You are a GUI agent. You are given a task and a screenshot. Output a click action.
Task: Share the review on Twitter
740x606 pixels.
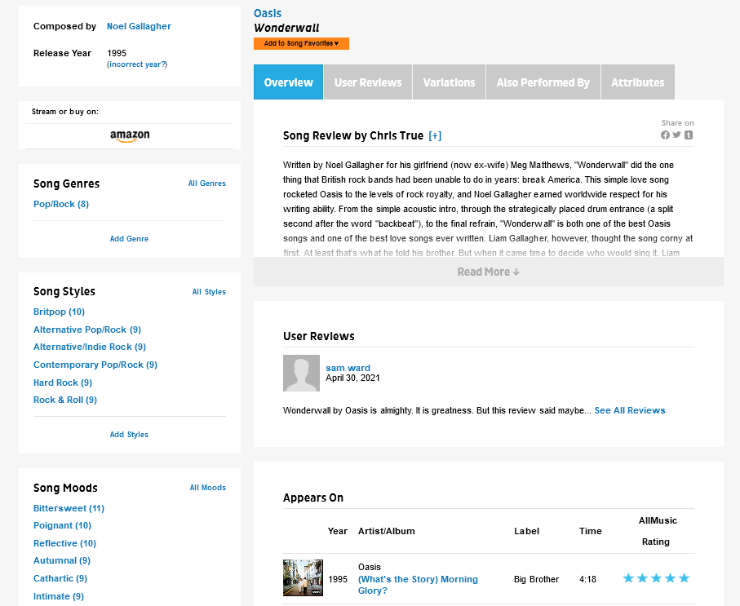click(x=677, y=135)
